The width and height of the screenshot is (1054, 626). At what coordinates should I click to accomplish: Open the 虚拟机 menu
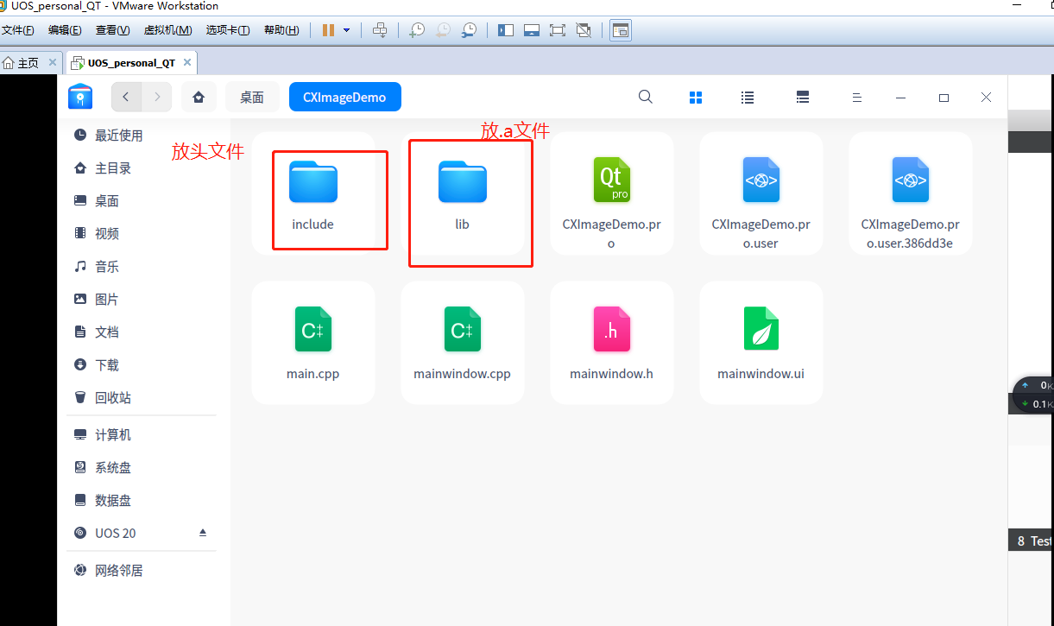click(167, 29)
